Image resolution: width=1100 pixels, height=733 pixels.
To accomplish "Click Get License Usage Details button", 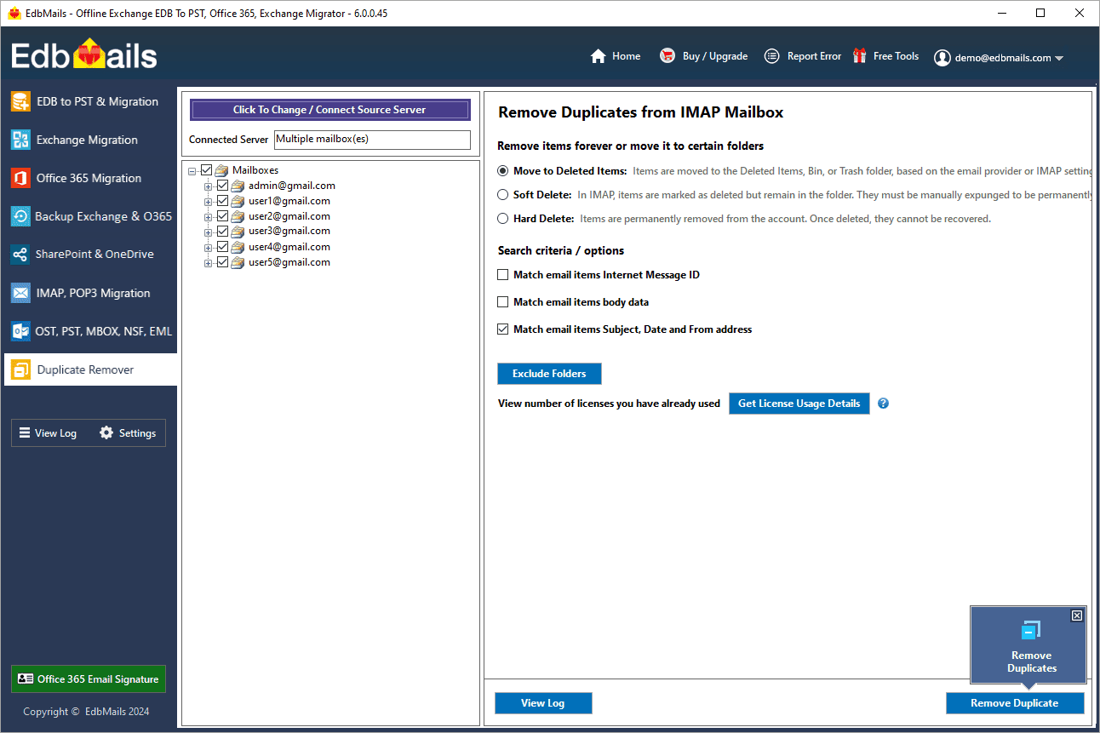I will coord(799,404).
